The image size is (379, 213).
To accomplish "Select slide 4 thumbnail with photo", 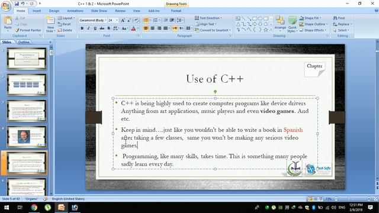I will [x=27, y=137].
